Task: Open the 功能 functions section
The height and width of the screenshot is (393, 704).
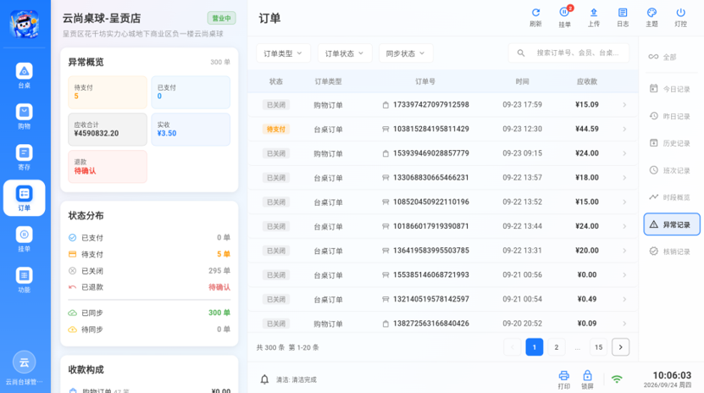Action: [x=25, y=280]
